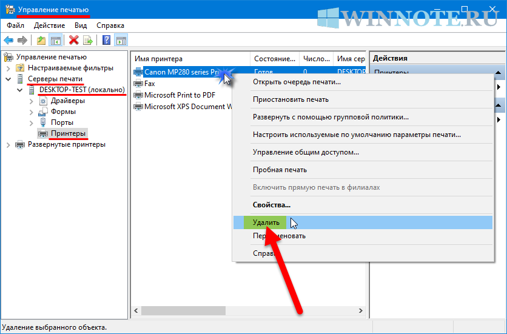This screenshot has width=507, height=334.
Task: Select Драйверы tree item
Action: 67,101
